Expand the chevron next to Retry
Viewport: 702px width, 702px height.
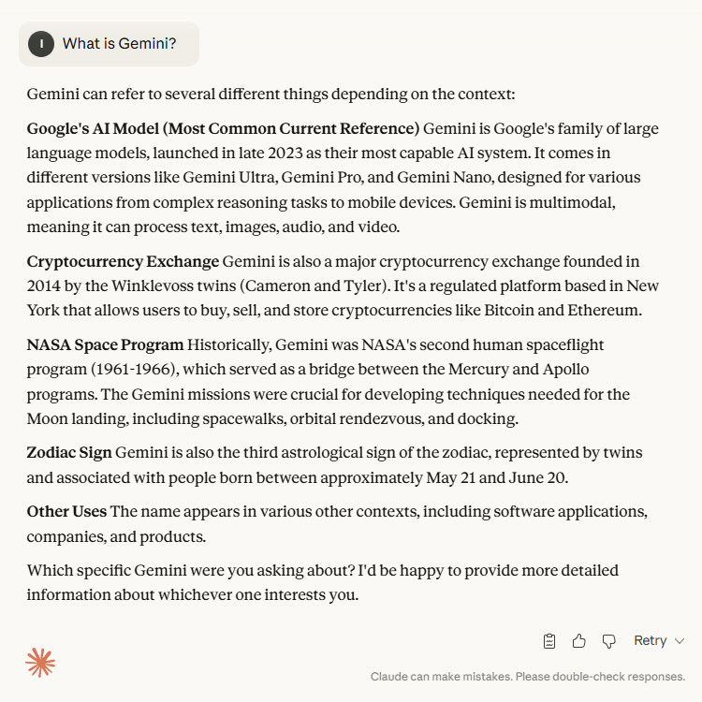click(680, 641)
